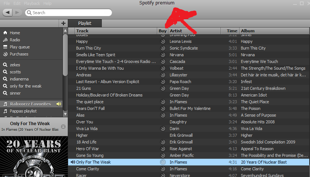Select the only for the weak search

pos(26,86)
